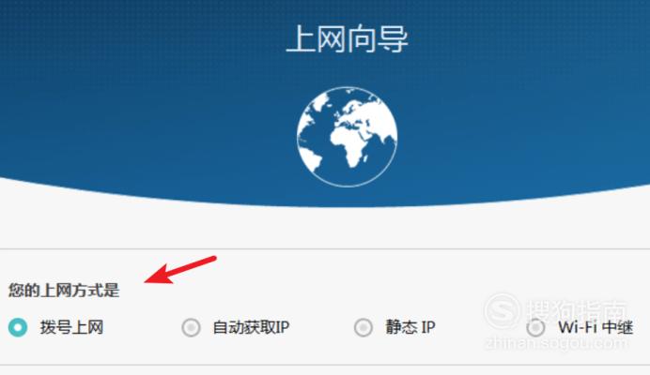
Task: Click the 您的上网方式是 heading text
Action: point(64,290)
